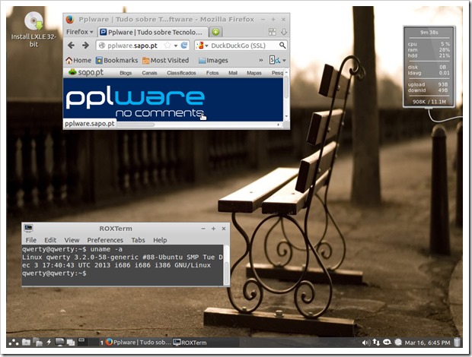472x357 pixels.
Task: Open the Bookmarks toolbar folder
Action: point(116,60)
